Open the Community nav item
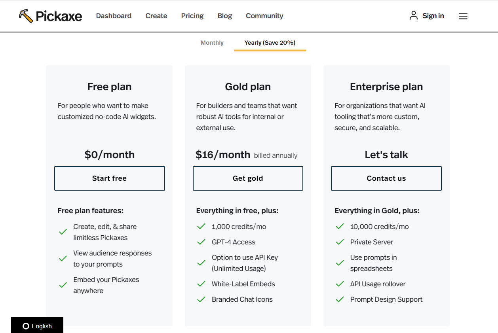This screenshot has height=333, width=498. tap(264, 16)
